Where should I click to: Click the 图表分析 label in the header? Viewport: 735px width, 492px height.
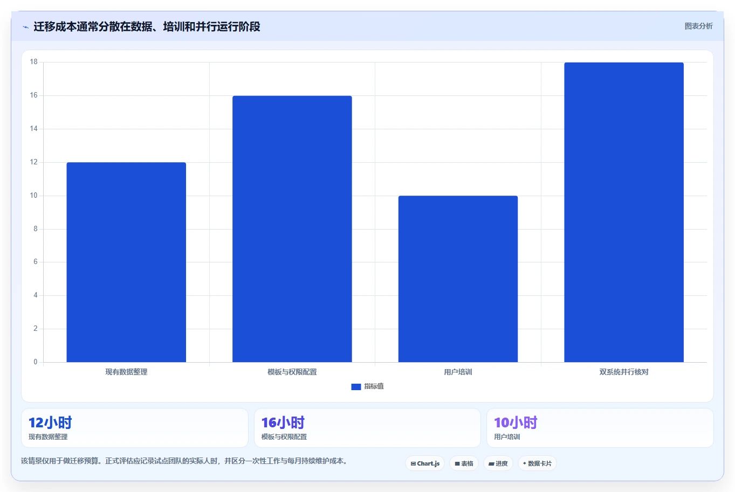coord(698,26)
